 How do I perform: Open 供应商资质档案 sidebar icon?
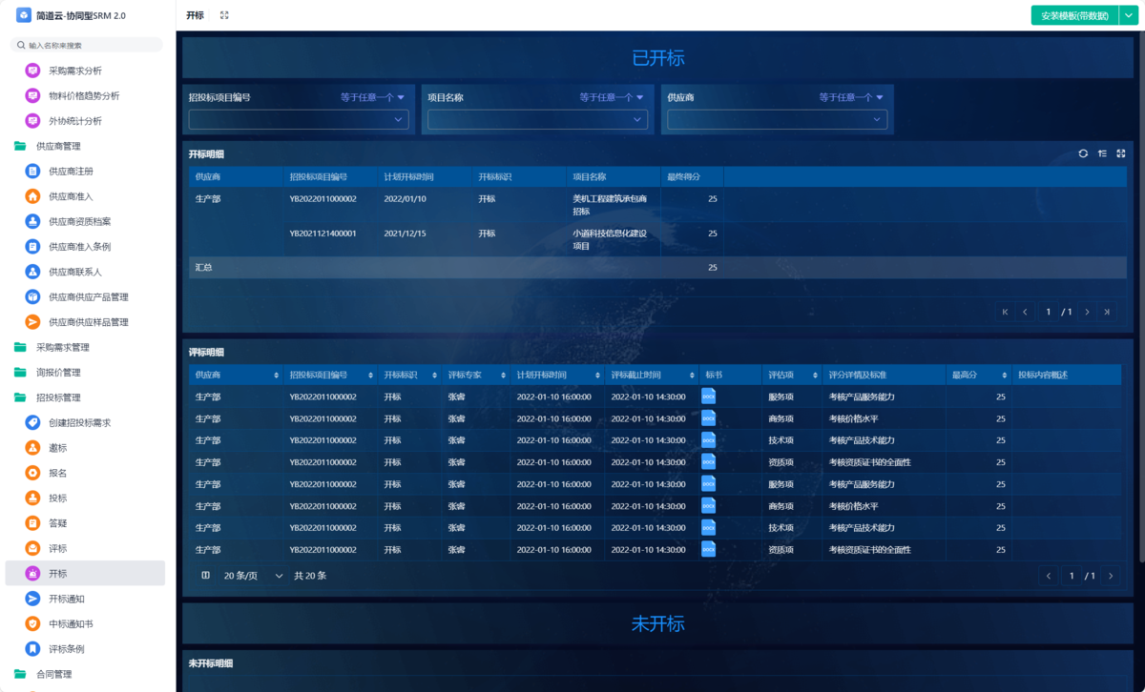32,221
